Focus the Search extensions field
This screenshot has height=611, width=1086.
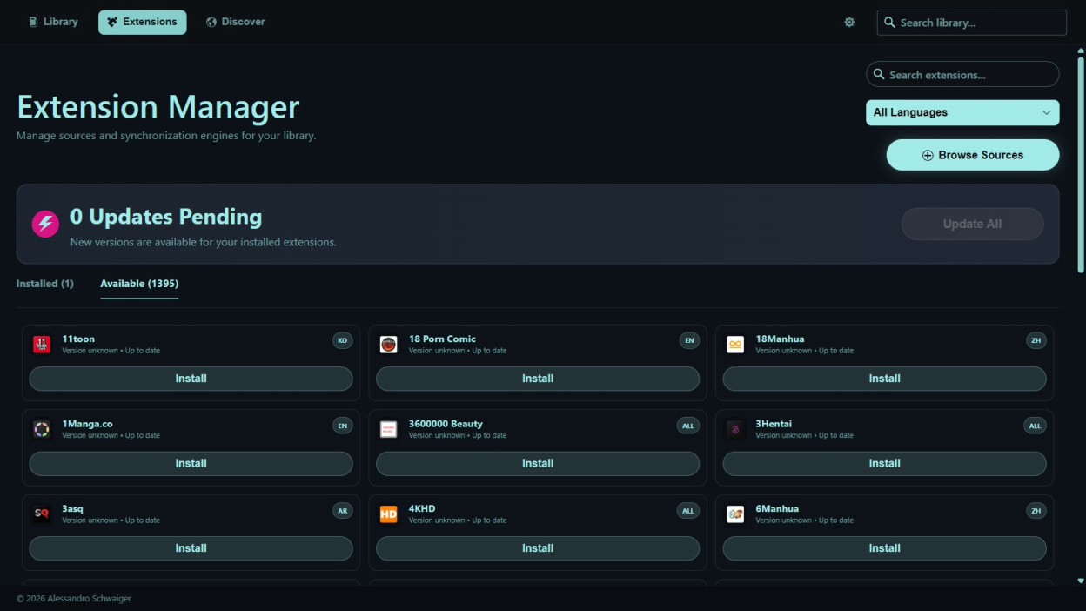coord(962,75)
